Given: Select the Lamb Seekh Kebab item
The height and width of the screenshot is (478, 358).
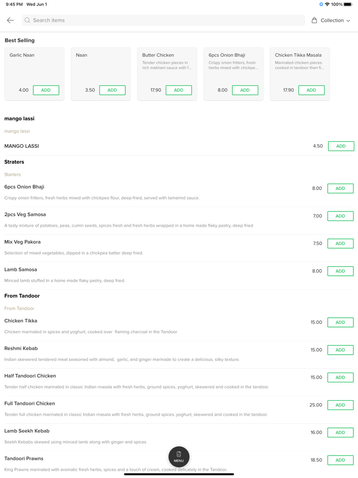Looking at the screenshot, I should click(27, 431).
